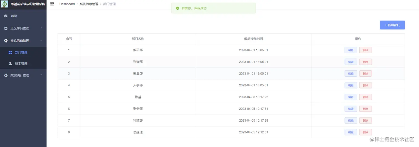The height and width of the screenshot is (147, 419).
Task: Expand the 班级学员管理 submenu arrow
Action: tap(41, 28)
